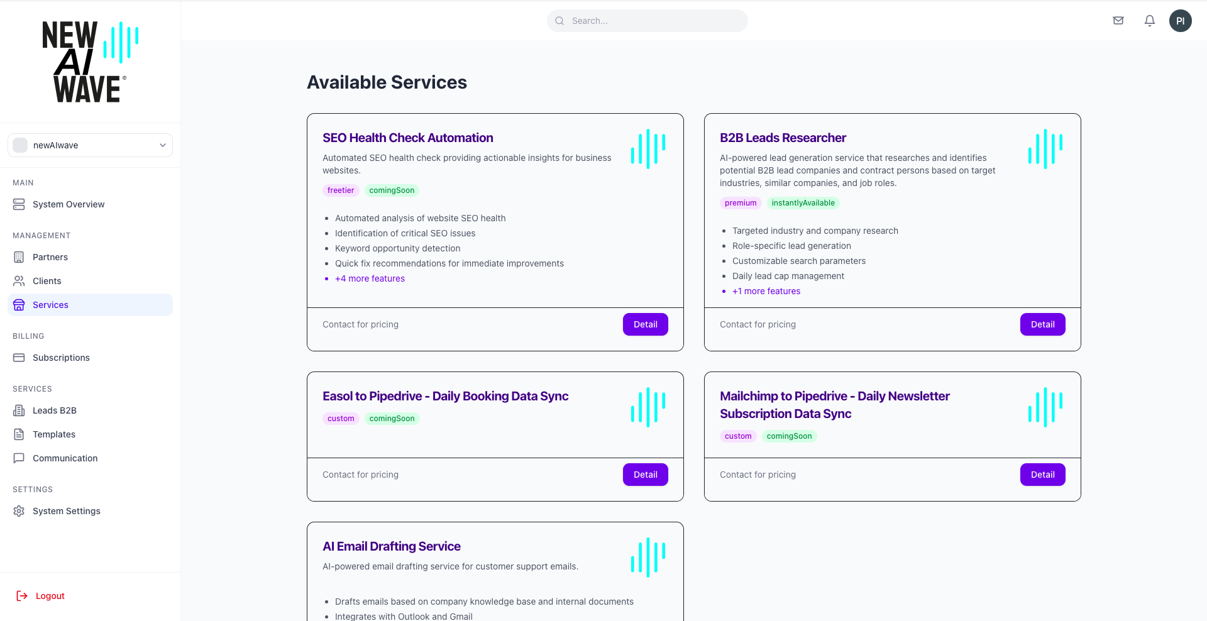
Task: Click Easol to Pipedrive card title
Action: coord(445,396)
